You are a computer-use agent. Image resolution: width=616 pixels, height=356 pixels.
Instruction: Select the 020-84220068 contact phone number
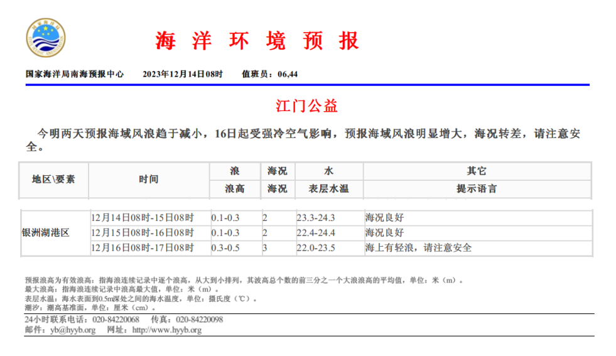pos(116,320)
